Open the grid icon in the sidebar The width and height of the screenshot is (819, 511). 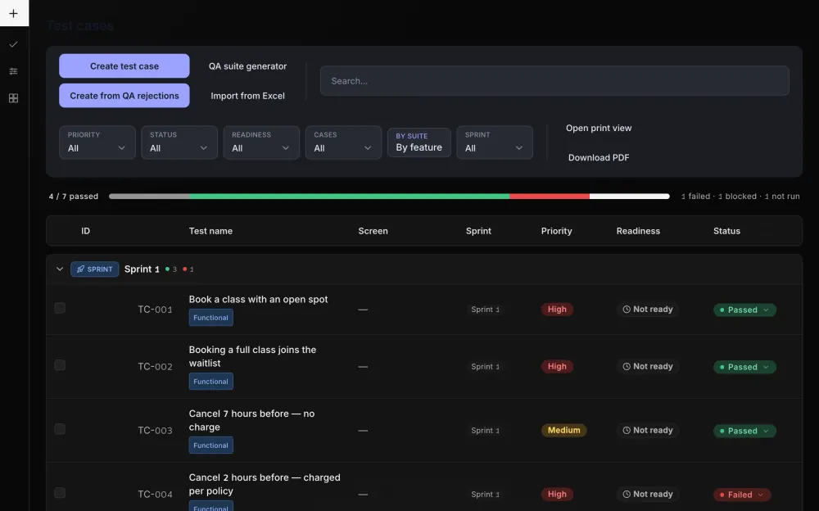click(x=14, y=98)
